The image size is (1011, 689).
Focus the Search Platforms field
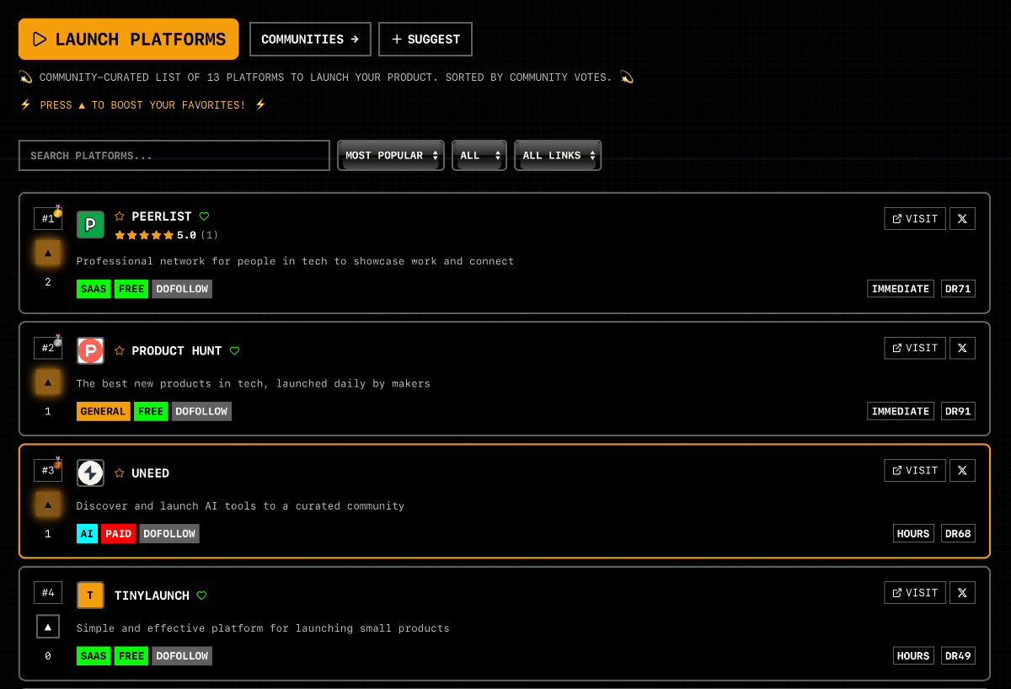[174, 155]
